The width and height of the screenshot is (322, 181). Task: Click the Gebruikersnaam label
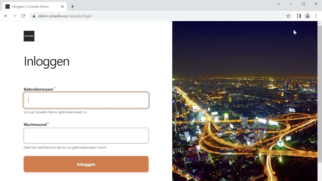click(38, 89)
